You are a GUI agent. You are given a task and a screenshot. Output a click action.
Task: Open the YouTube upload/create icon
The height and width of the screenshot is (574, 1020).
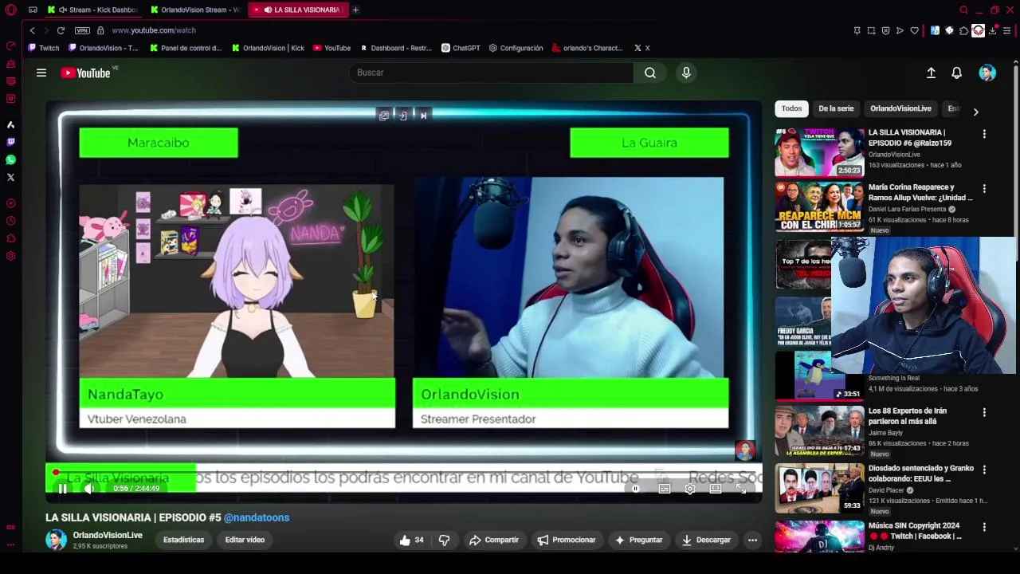[x=931, y=73]
